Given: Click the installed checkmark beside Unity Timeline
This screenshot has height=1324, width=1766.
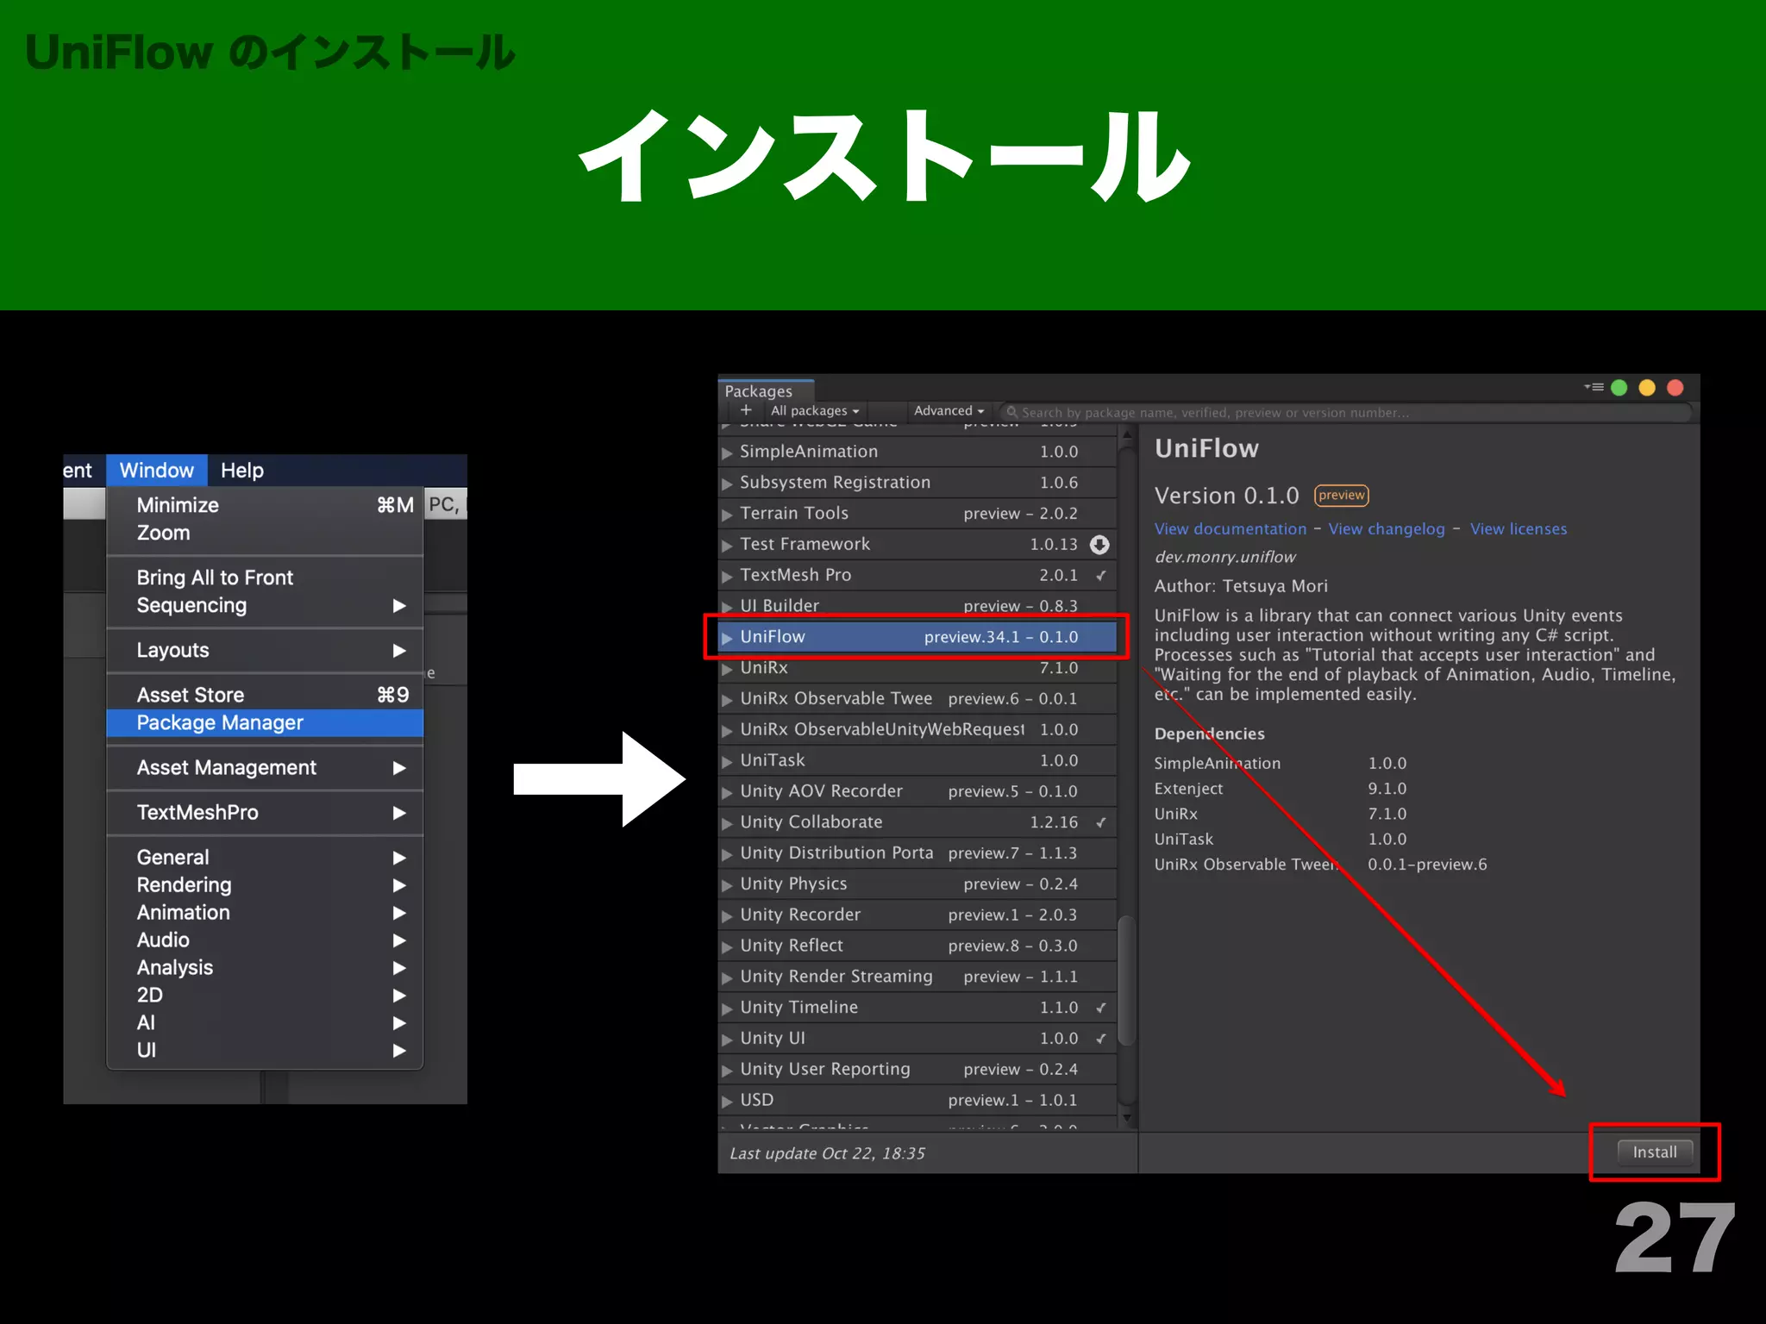Looking at the screenshot, I should click(x=1101, y=1009).
